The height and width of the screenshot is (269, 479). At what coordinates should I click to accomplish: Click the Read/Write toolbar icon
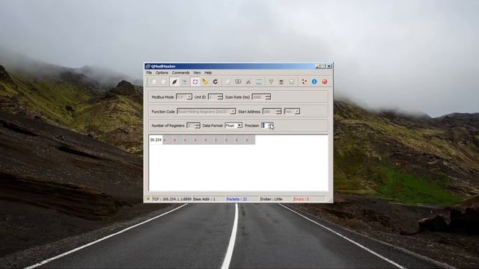(x=185, y=81)
